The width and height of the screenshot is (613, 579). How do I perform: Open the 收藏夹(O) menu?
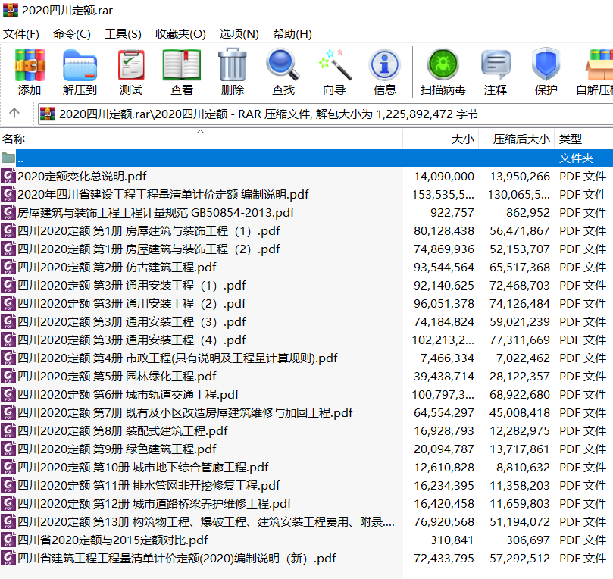pyautogui.click(x=180, y=34)
